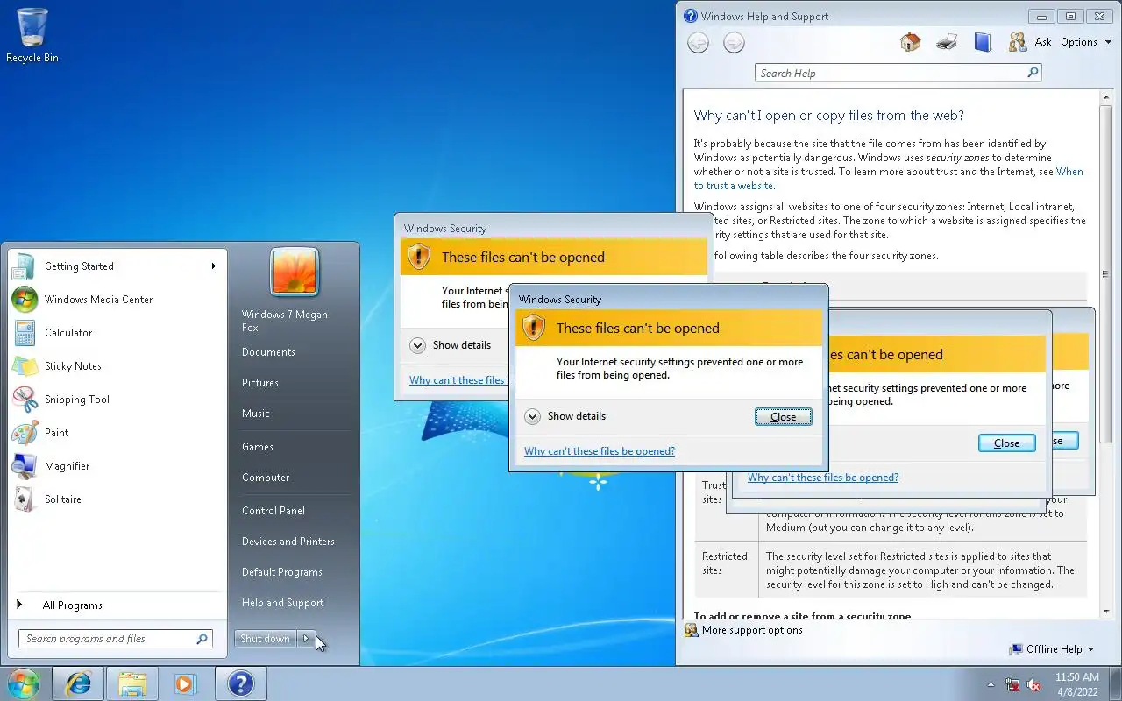Click the Help window scrollbar down arrow
1122x701 pixels.
(x=1106, y=612)
